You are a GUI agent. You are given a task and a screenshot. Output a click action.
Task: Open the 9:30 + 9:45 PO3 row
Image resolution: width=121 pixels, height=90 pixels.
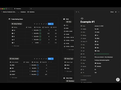tap(68, 31)
